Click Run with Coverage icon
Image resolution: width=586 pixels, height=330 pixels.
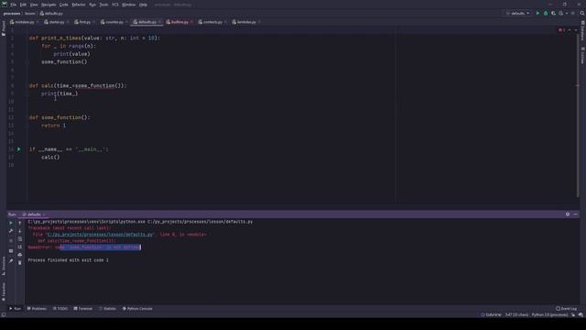(x=553, y=13)
